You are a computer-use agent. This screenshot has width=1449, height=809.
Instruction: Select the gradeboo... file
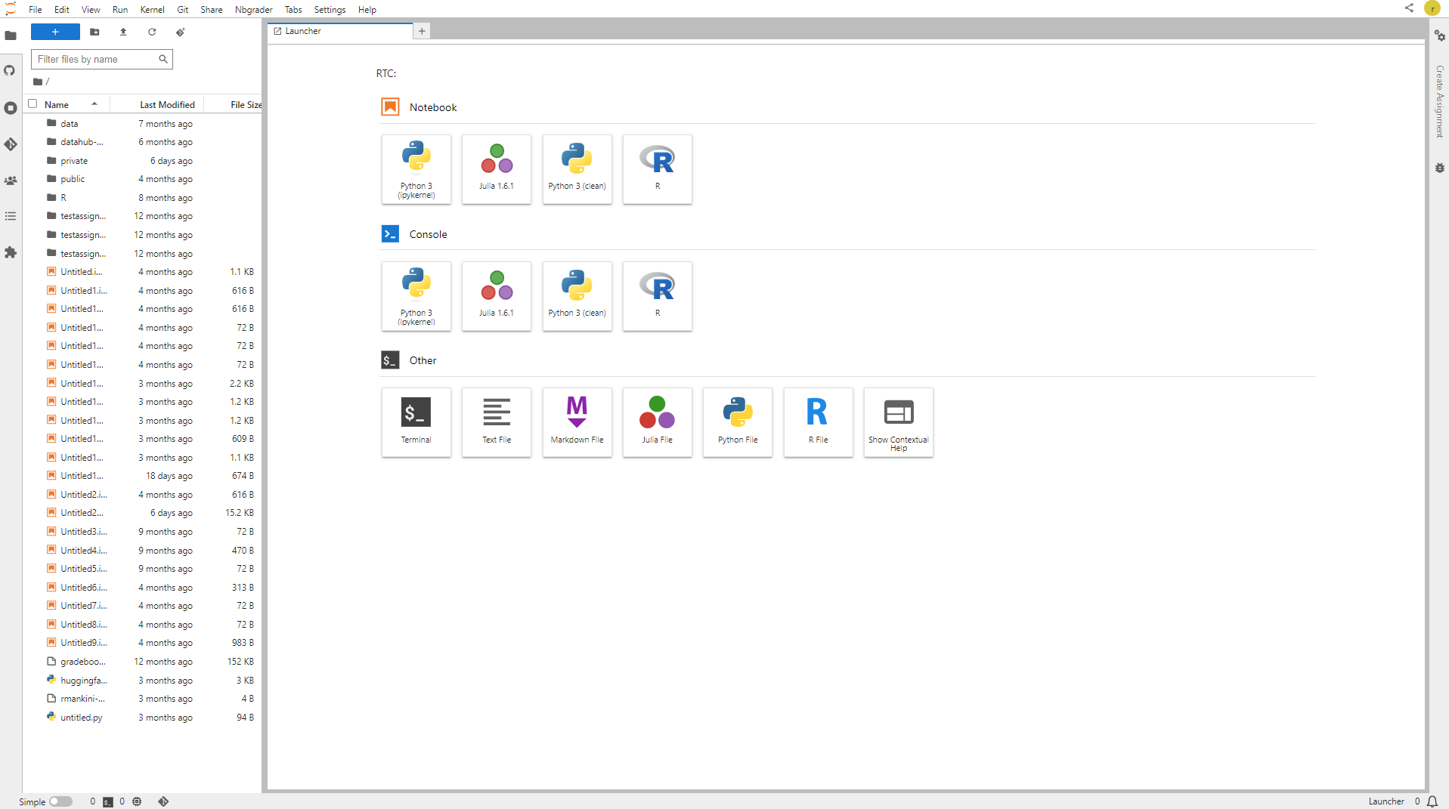click(x=144, y=661)
